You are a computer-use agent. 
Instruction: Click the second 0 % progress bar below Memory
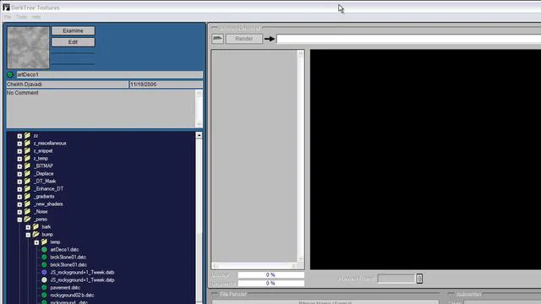click(x=270, y=283)
